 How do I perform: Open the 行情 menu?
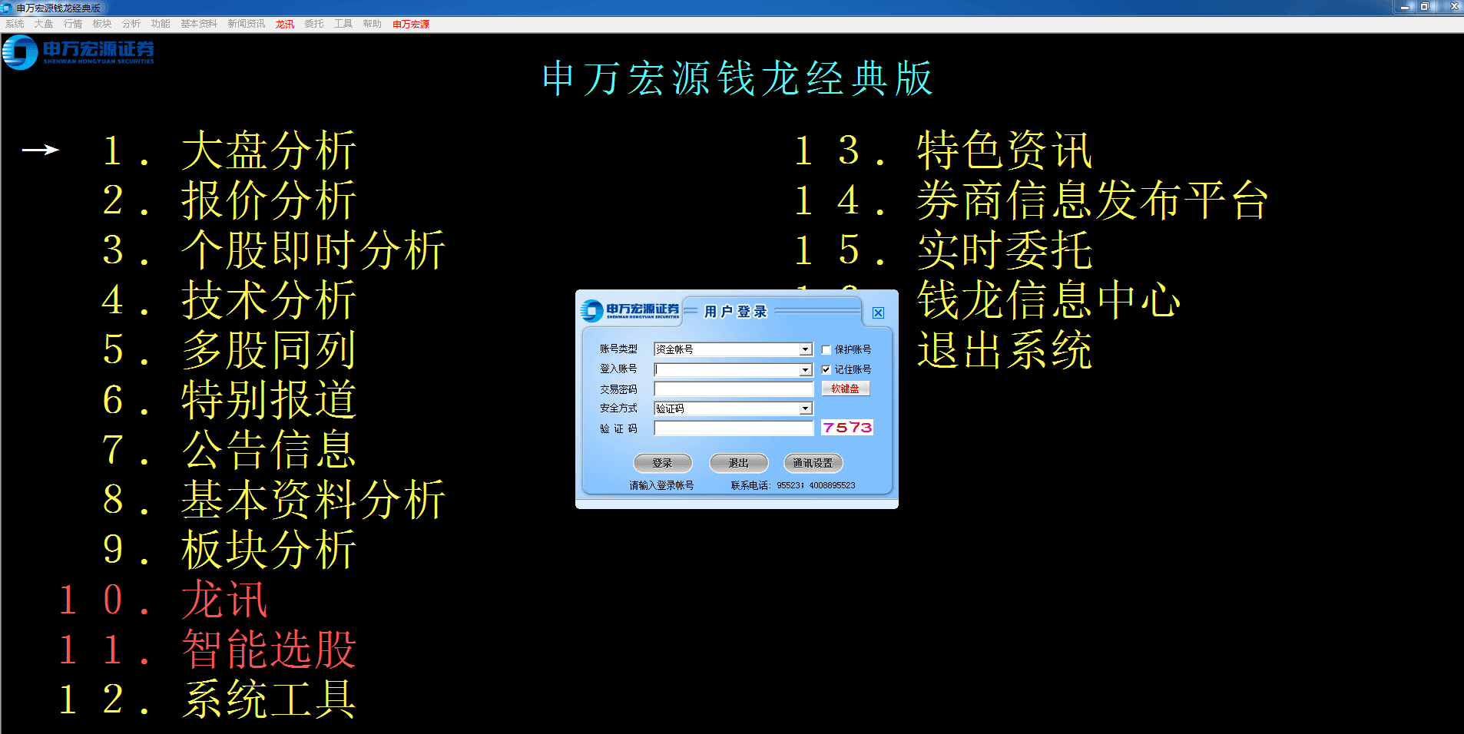pos(73,24)
